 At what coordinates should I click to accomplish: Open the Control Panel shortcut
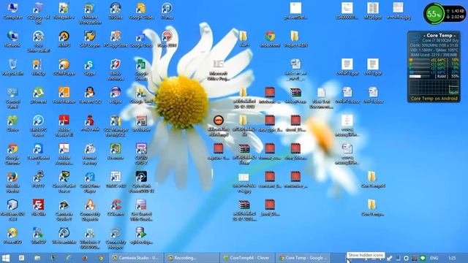click(x=12, y=98)
